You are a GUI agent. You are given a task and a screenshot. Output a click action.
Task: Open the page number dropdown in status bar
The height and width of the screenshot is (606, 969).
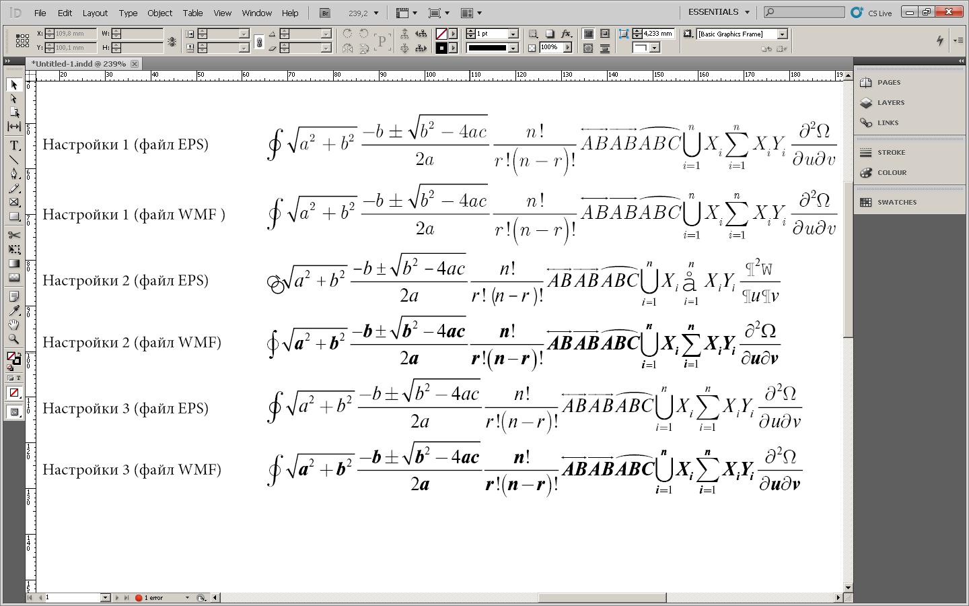(106, 597)
